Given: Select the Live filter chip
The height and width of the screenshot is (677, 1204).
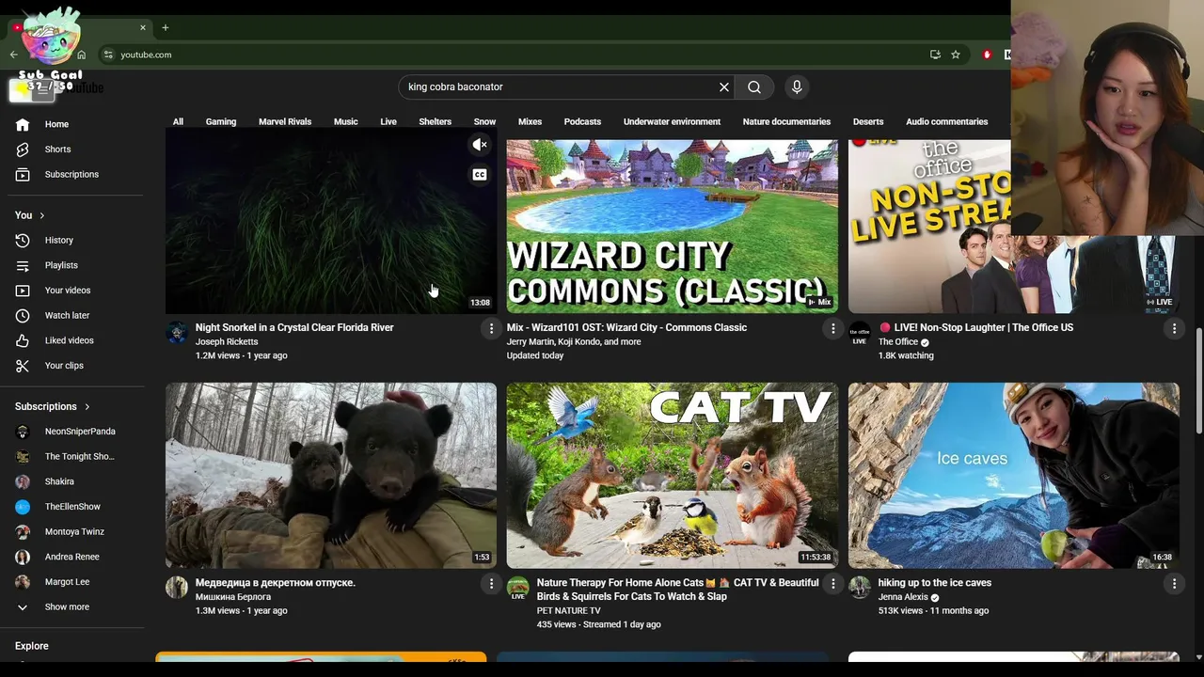Looking at the screenshot, I should (388, 122).
